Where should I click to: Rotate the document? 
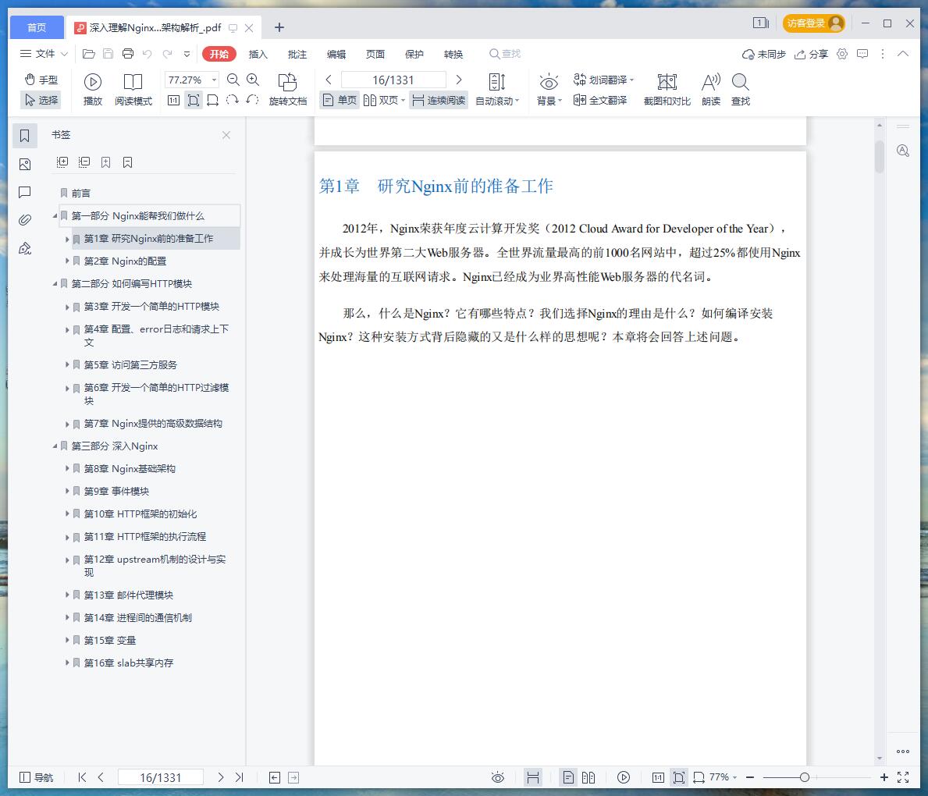pyautogui.click(x=288, y=90)
